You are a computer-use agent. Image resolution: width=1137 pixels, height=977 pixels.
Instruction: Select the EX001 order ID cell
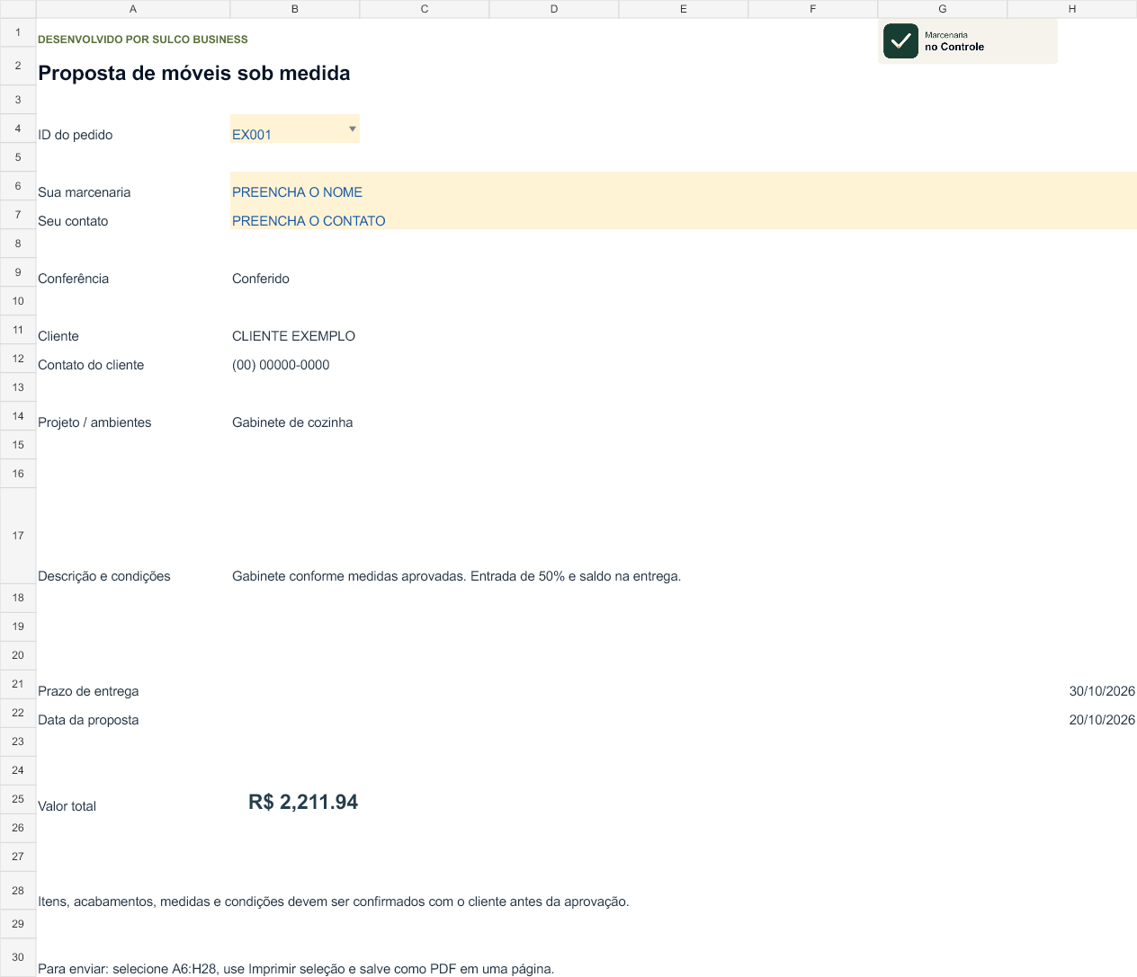[x=294, y=129]
